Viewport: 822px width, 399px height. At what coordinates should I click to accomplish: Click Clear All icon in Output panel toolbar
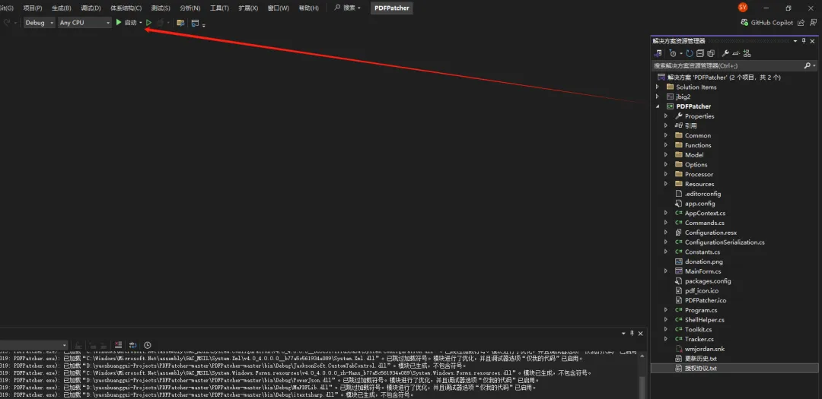pyautogui.click(x=119, y=345)
